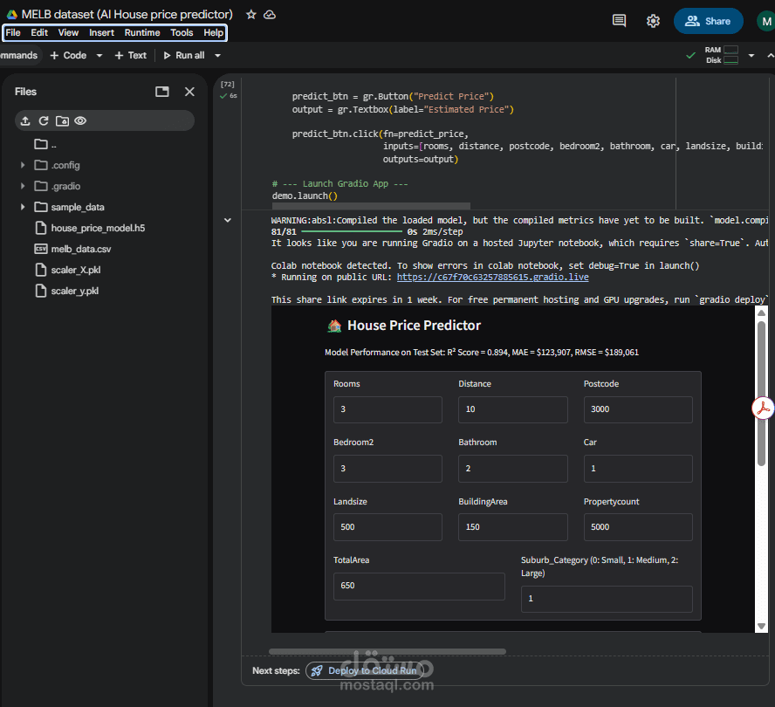
Task: Click the scroll up arrow in output
Action: tap(761, 312)
